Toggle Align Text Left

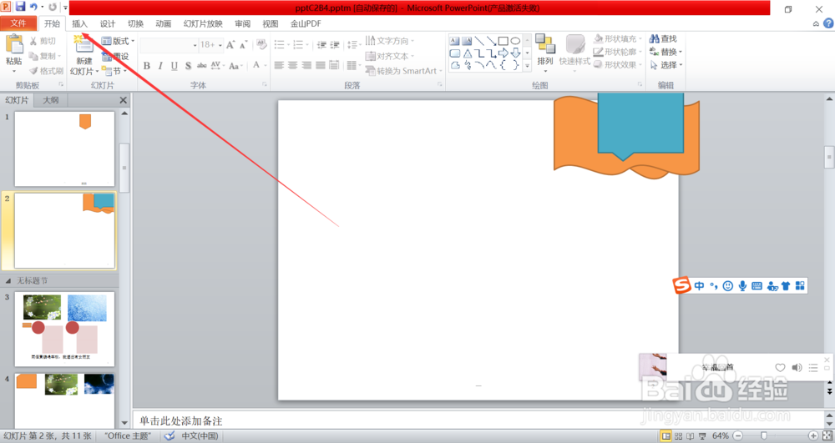pos(279,65)
